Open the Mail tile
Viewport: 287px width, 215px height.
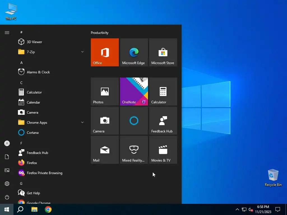tap(105, 150)
